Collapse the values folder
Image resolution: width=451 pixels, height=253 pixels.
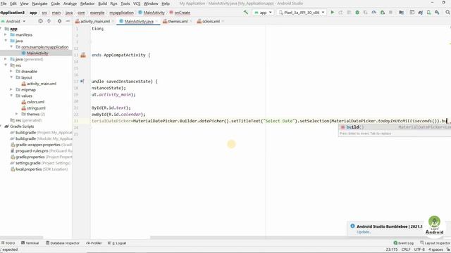click(11, 96)
